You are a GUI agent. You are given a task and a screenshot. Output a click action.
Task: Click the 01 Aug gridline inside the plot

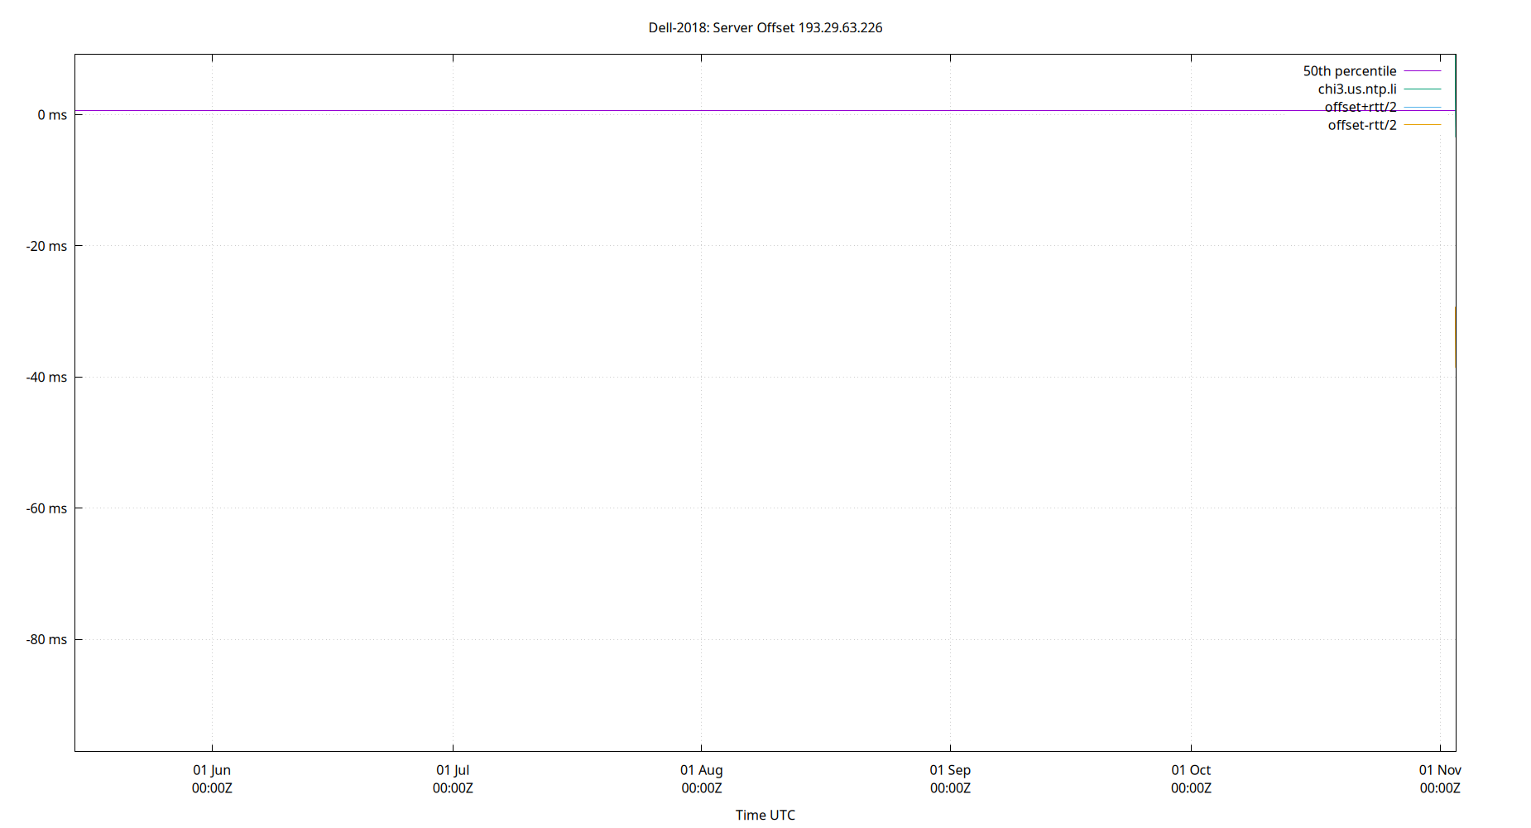702,414
